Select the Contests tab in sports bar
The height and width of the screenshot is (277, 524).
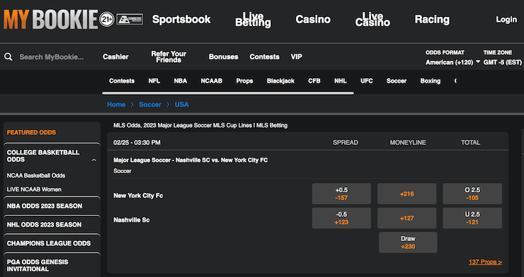122,81
